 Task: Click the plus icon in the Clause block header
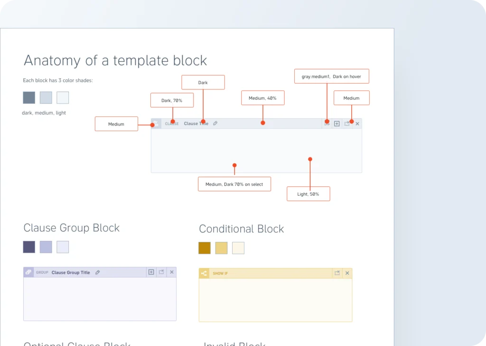[x=337, y=124]
